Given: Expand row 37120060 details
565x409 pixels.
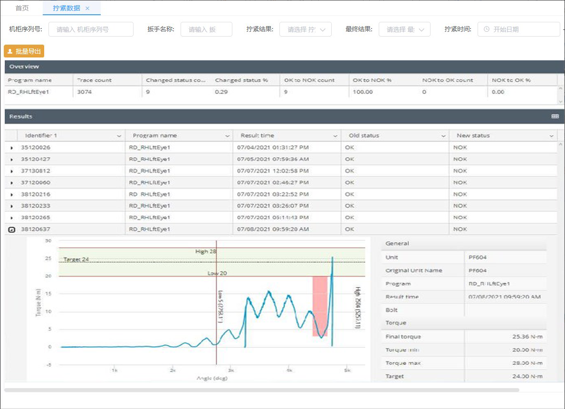Looking at the screenshot, I should pyautogui.click(x=11, y=183).
